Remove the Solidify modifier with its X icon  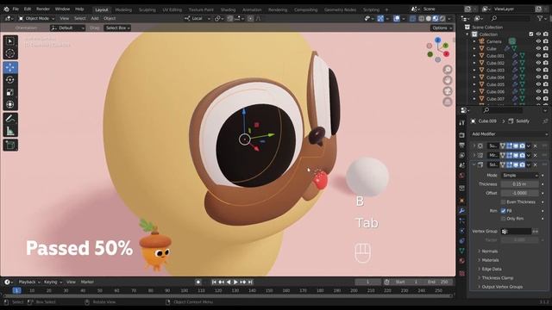click(x=536, y=164)
